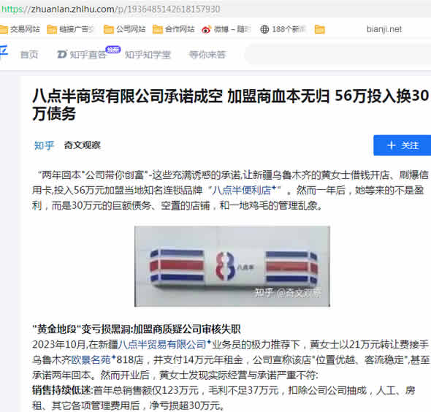
Task: Open the 合作网站 bookmark folder
Action: tap(173, 29)
